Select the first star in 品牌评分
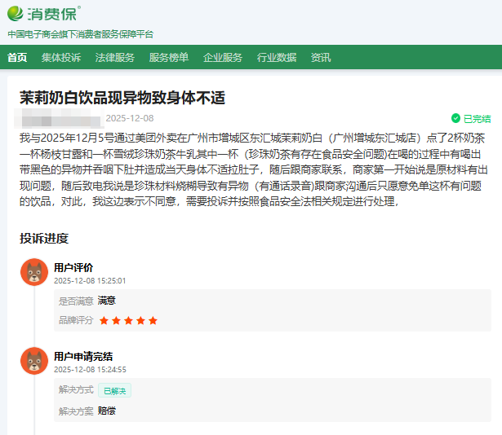 [x=104, y=321]
